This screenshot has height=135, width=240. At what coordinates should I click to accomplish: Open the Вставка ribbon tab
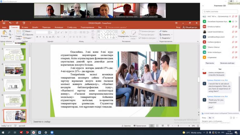(x=25, y=27)
